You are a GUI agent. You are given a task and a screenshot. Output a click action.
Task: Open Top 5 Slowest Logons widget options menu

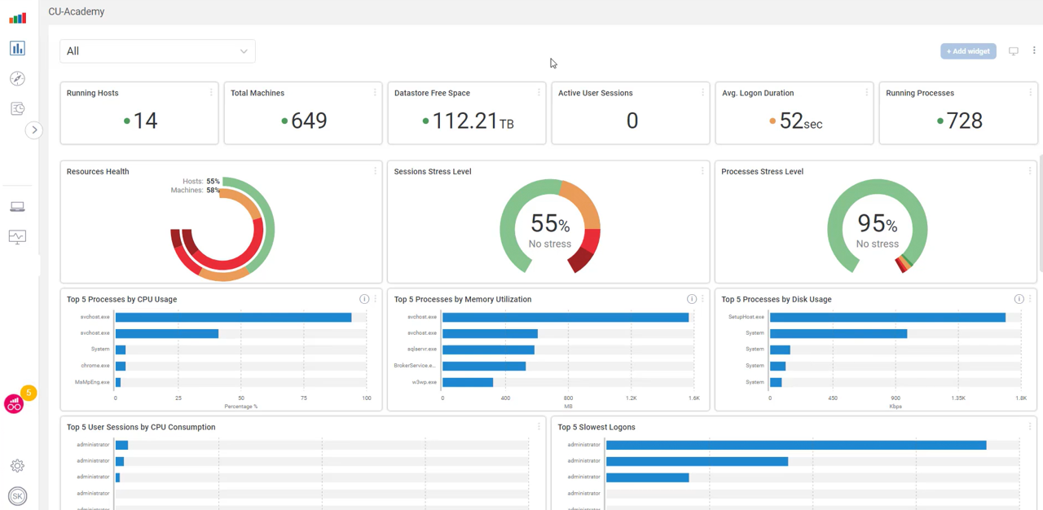tap(1030, 426)
